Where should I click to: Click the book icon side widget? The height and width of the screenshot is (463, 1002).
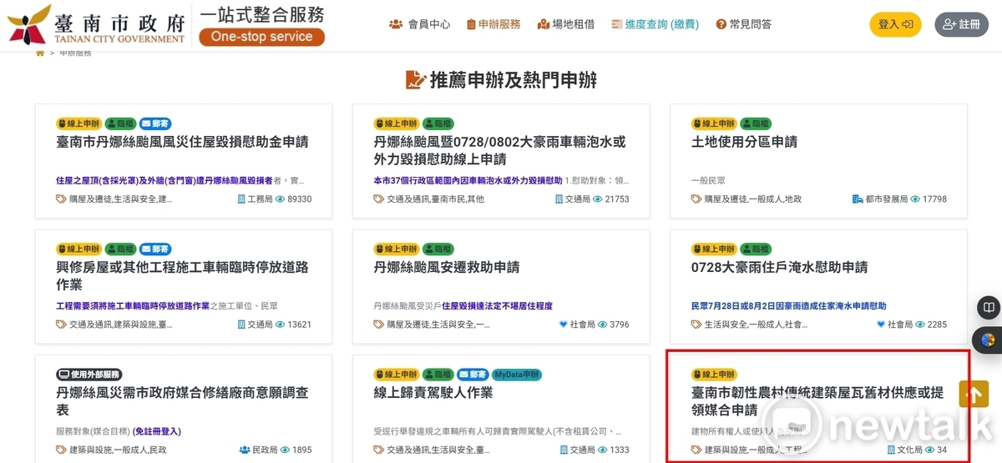988,308
